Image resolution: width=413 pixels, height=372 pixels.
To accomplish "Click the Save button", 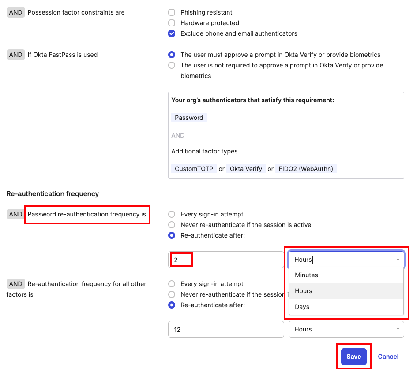I will tap(354, 356).
